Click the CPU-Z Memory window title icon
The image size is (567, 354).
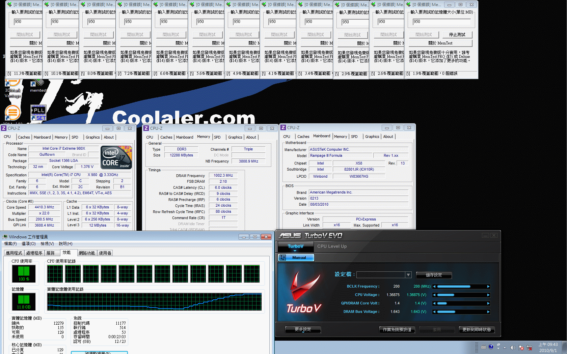point(146,128)
